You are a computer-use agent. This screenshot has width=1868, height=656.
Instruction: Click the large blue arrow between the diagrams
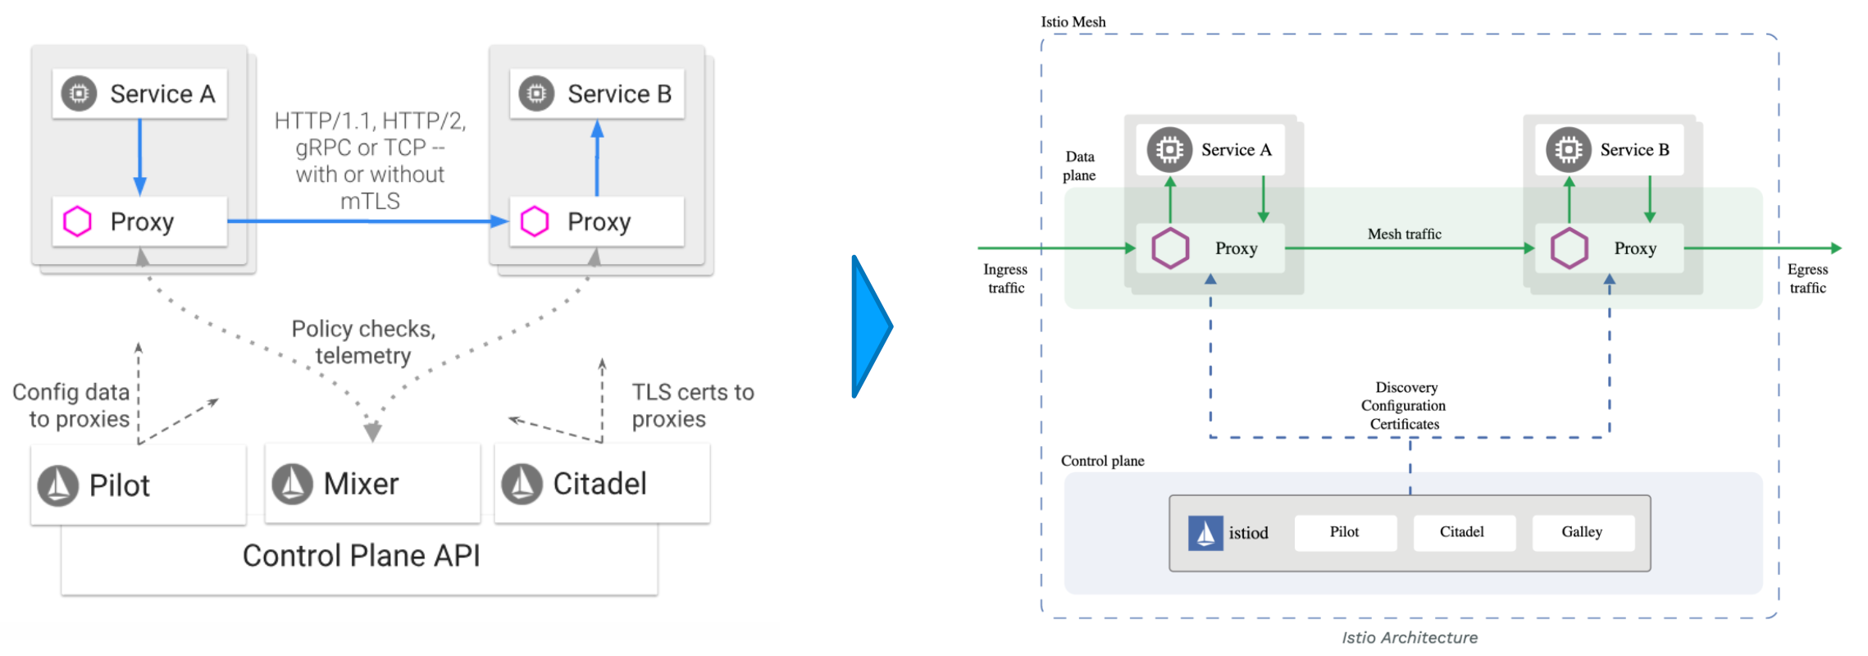tap(870, 326)
